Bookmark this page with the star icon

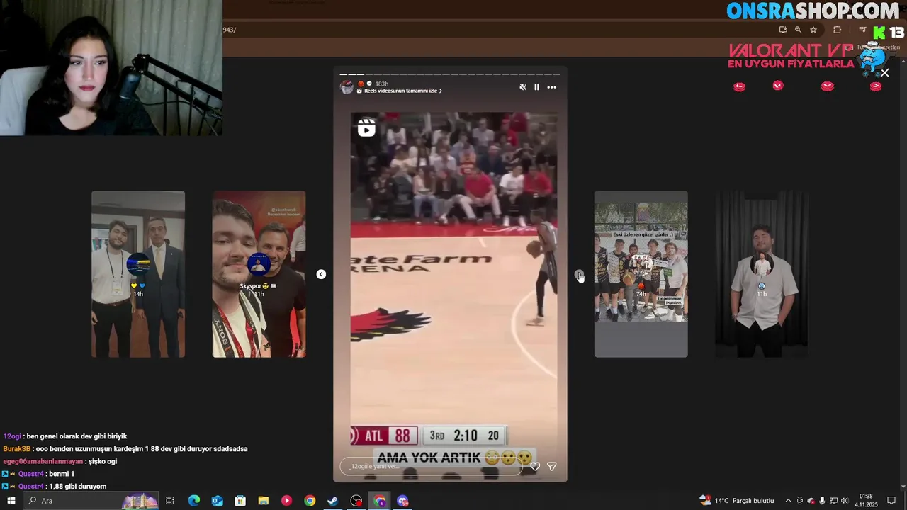pyautogui.click(x=813, y=30)
